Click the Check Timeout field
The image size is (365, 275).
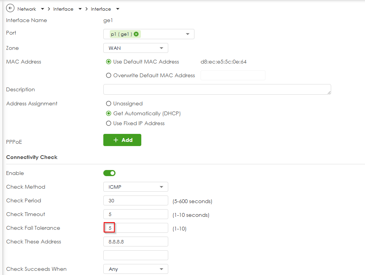coord(136,215)
